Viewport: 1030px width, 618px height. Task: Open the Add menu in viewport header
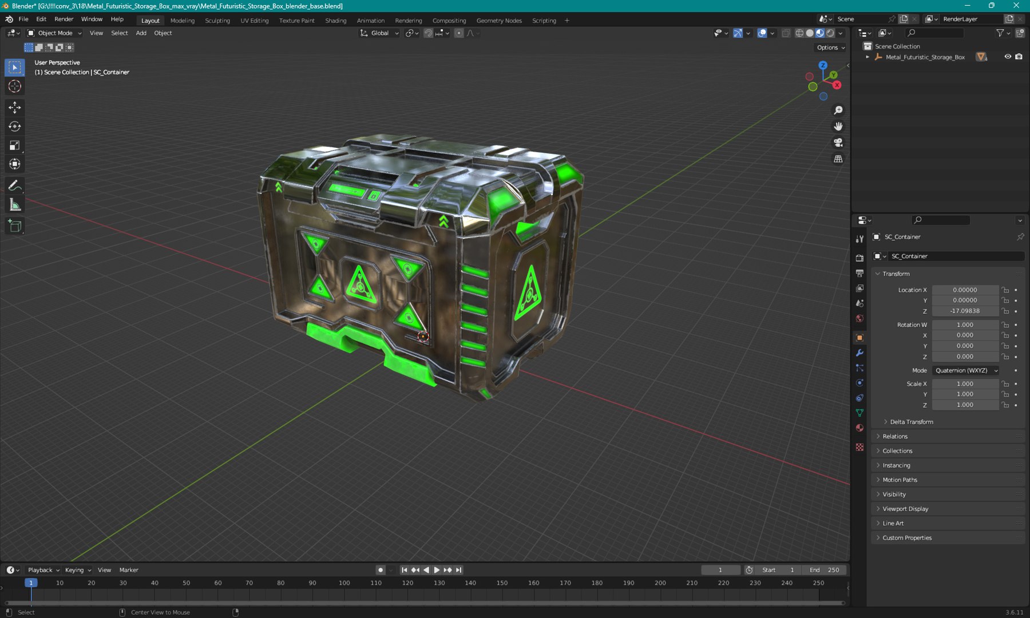[x=141, y=33]
